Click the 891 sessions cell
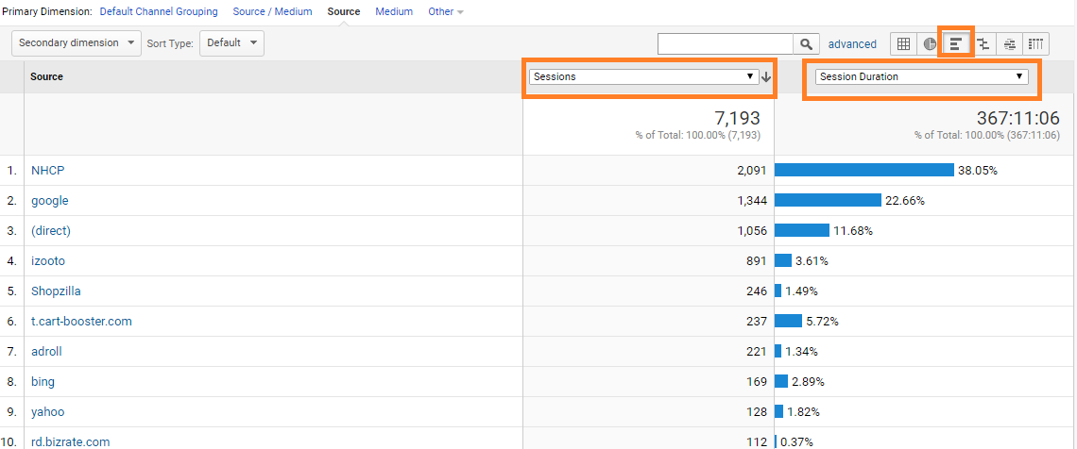 [756, 261]
